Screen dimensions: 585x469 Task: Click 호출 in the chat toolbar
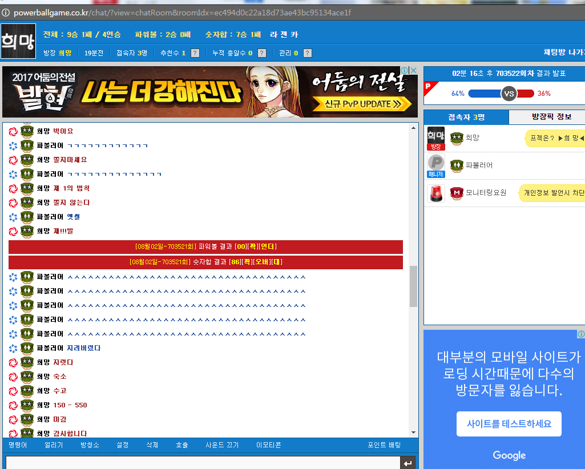(182, 444)
